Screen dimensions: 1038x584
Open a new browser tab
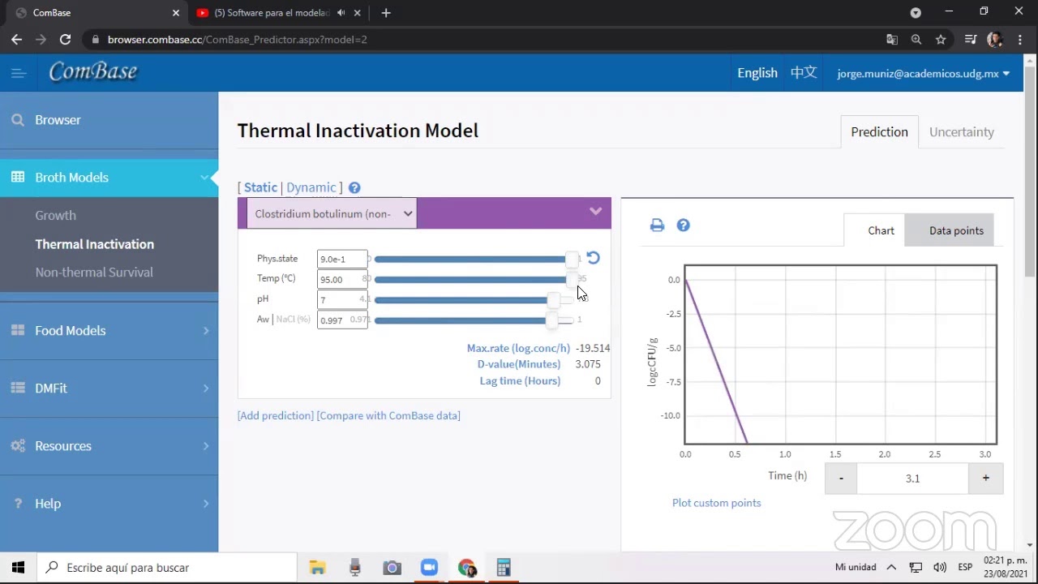(386, 13)
